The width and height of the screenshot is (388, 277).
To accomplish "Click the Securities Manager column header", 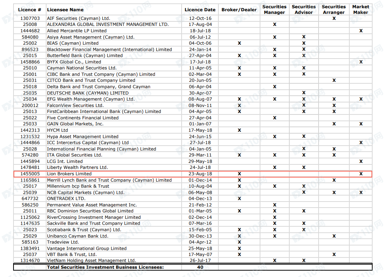I will pyautogui.click(x=274, y=9).
